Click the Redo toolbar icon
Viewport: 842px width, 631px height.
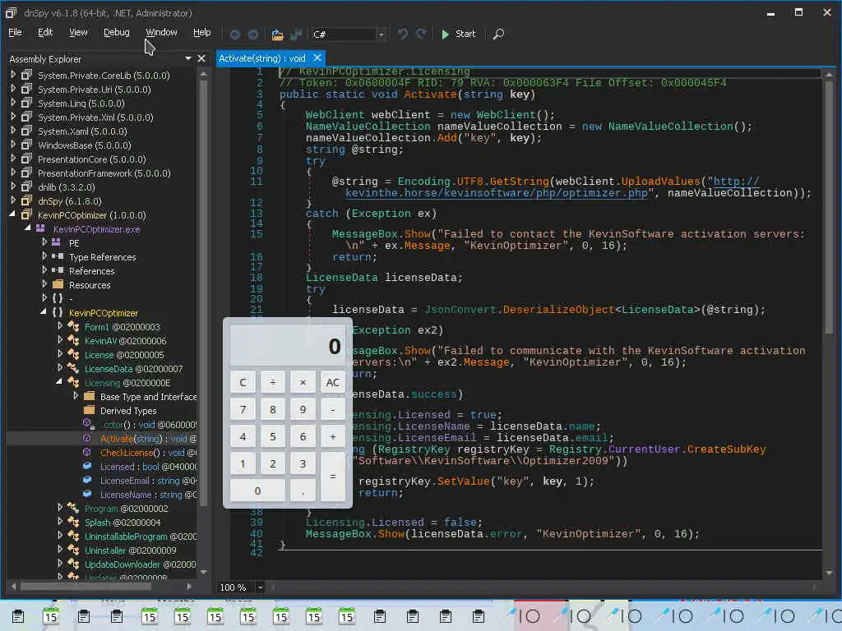pyautogui.click(x=421, y=34)
